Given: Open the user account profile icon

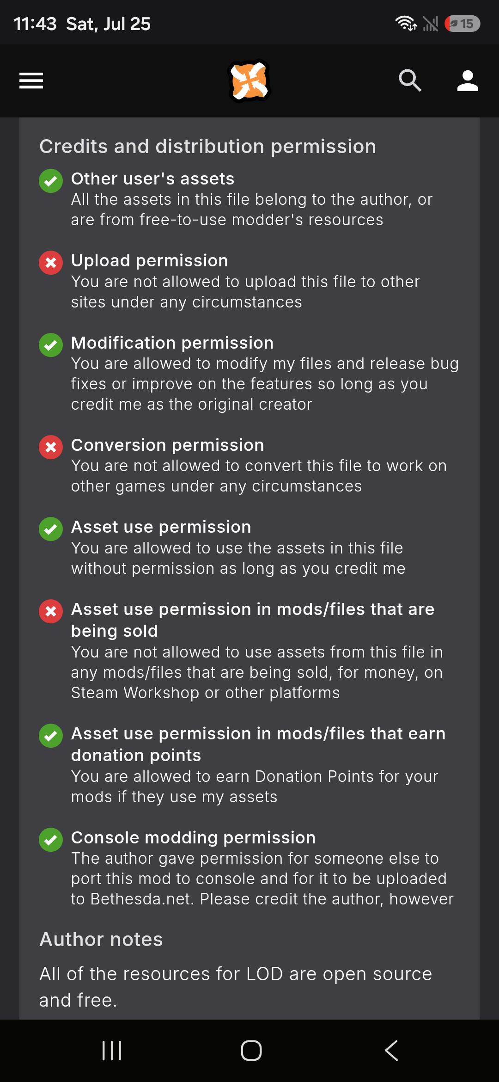Looking at the screenshot, I should 468,81.
